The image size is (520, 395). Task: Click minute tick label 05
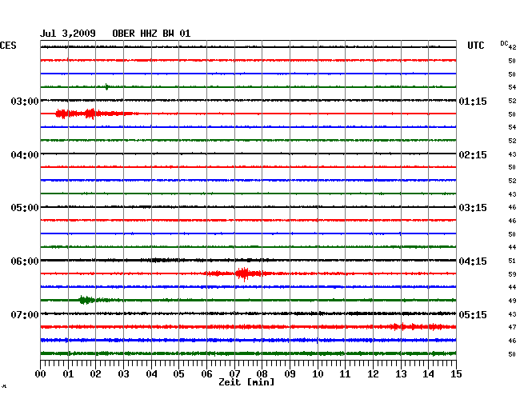pos(178,373)
